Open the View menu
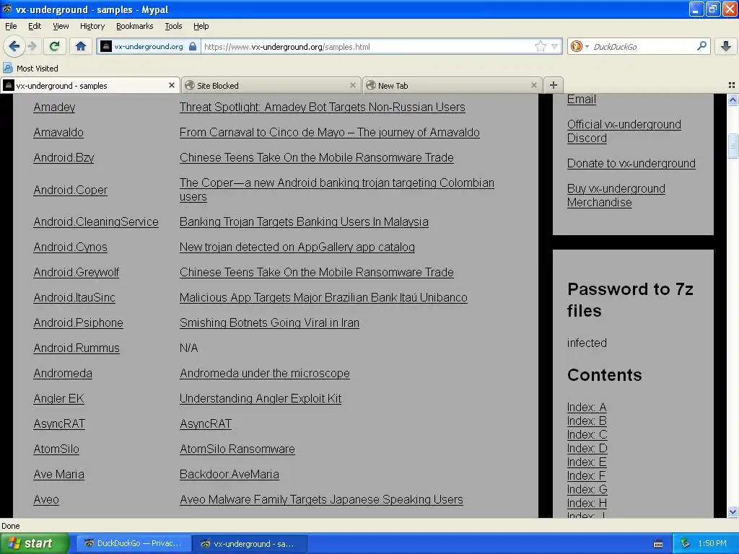 [x=61, y=26]
